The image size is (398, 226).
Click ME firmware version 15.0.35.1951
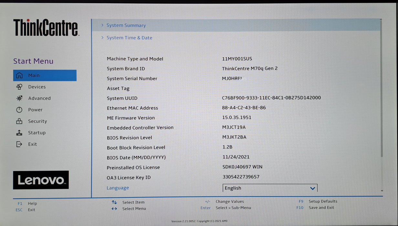(236, 118)
